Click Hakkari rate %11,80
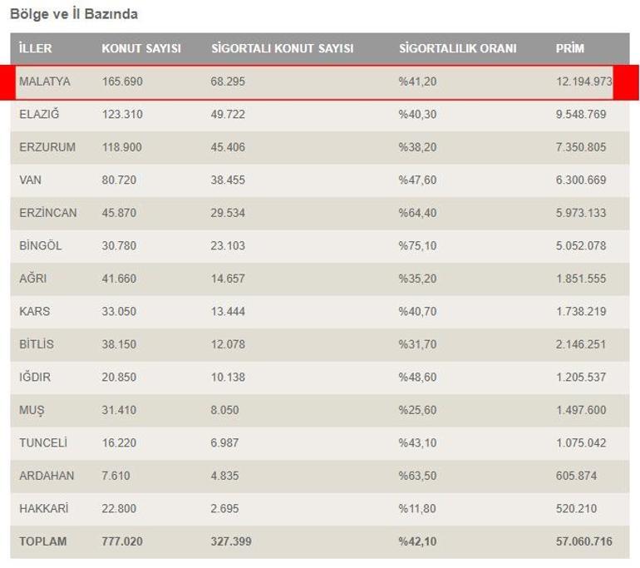Image resolution: width=640 pixels, height=568 pixels. coord(417,508)
